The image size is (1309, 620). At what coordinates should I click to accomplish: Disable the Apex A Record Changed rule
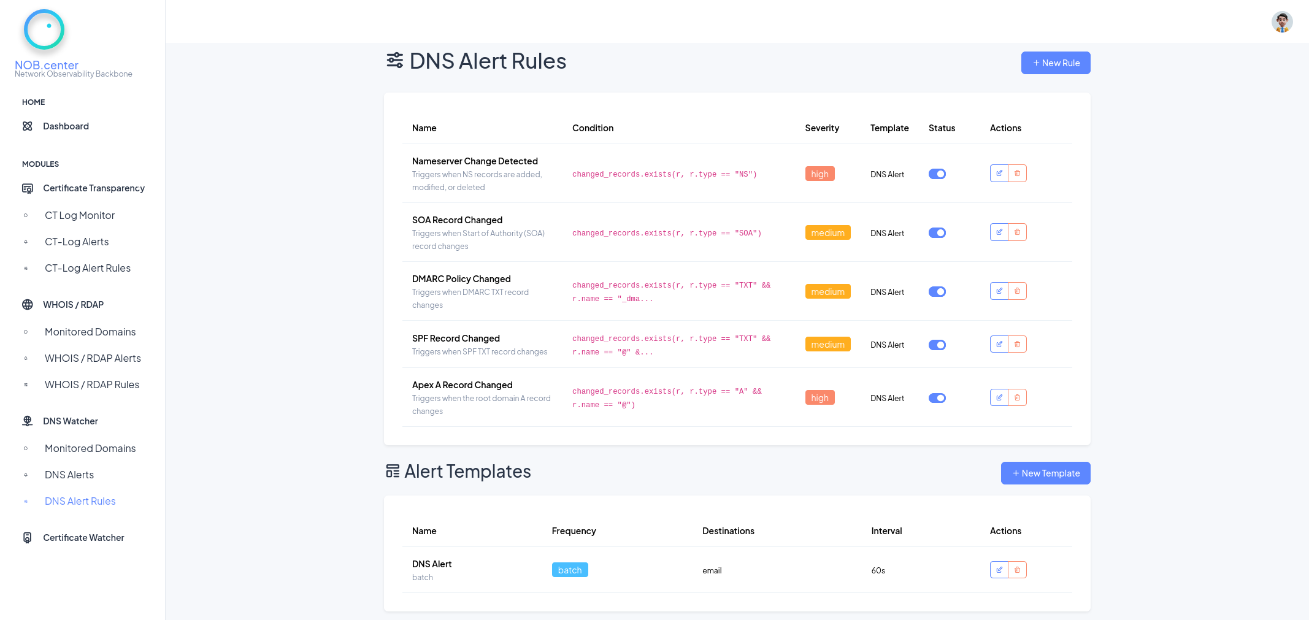[937, 397]
